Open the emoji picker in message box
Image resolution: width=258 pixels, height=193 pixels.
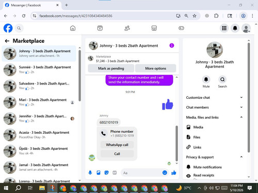(165, 172)
